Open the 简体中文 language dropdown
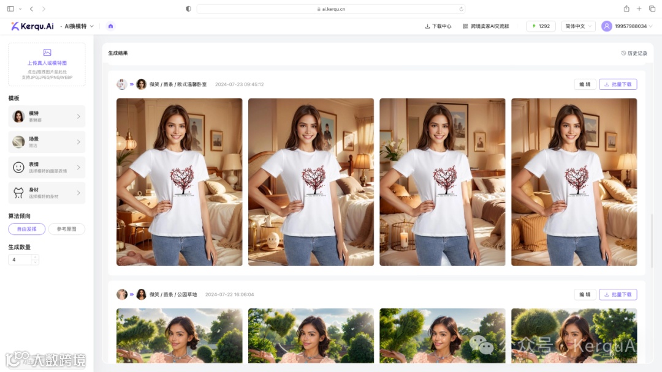This screenshot has height=372, width=662. pyautogui.click(x=578, y=26)
